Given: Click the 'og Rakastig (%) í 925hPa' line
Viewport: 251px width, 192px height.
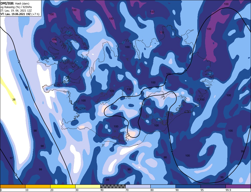Looking at the screenshot, I should coord(16,7).
